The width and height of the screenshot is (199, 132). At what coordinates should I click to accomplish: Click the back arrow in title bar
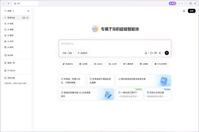pyautogui.click(x=4, y=3)
